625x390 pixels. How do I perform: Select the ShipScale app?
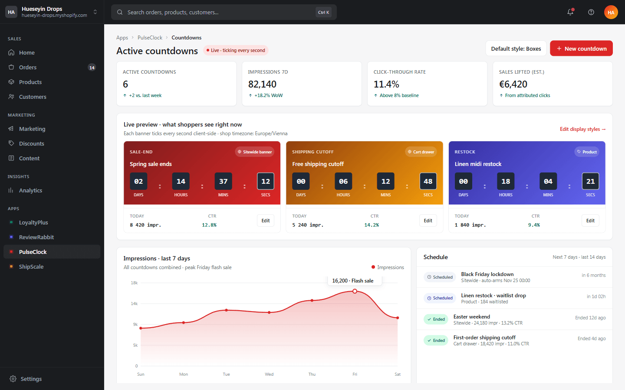(52, 266)
